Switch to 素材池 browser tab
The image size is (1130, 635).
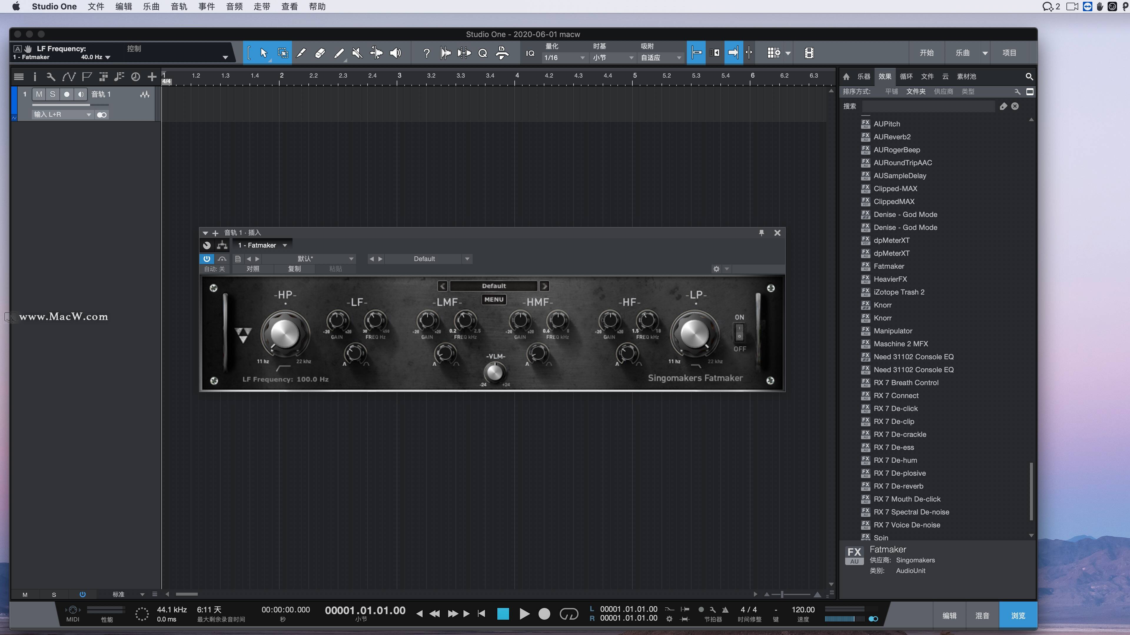coord(966,77)
